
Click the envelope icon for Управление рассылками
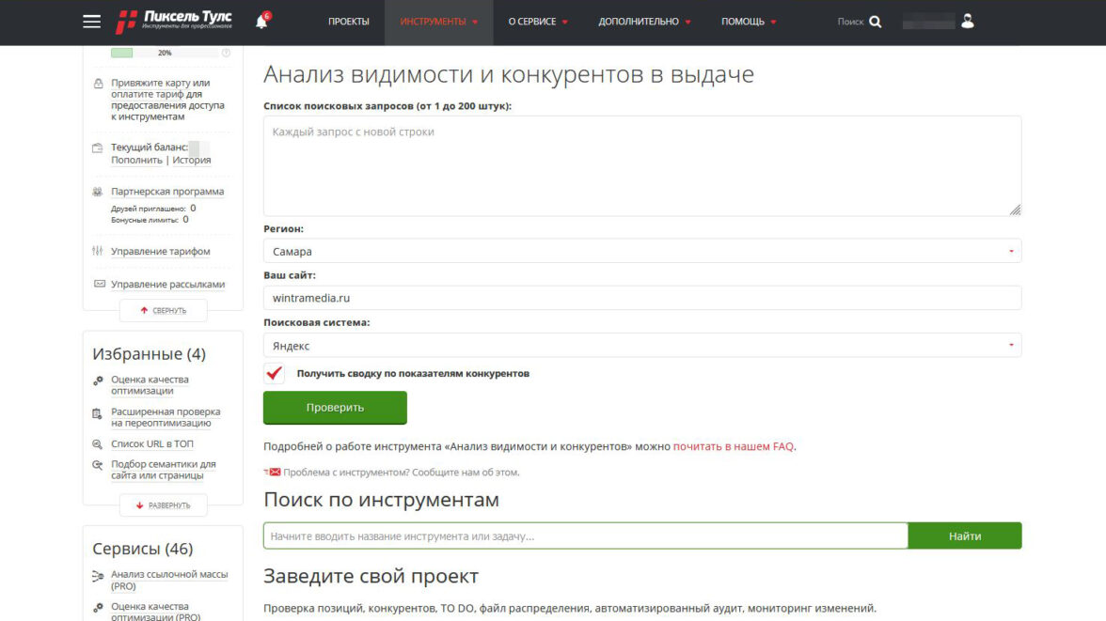coord(100,284)
